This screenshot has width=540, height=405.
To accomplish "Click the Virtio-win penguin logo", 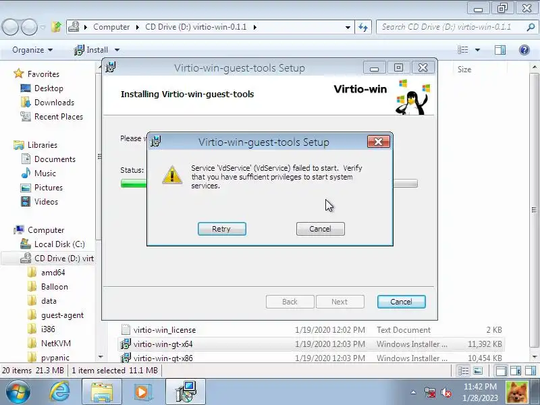I will coord(412,97).
